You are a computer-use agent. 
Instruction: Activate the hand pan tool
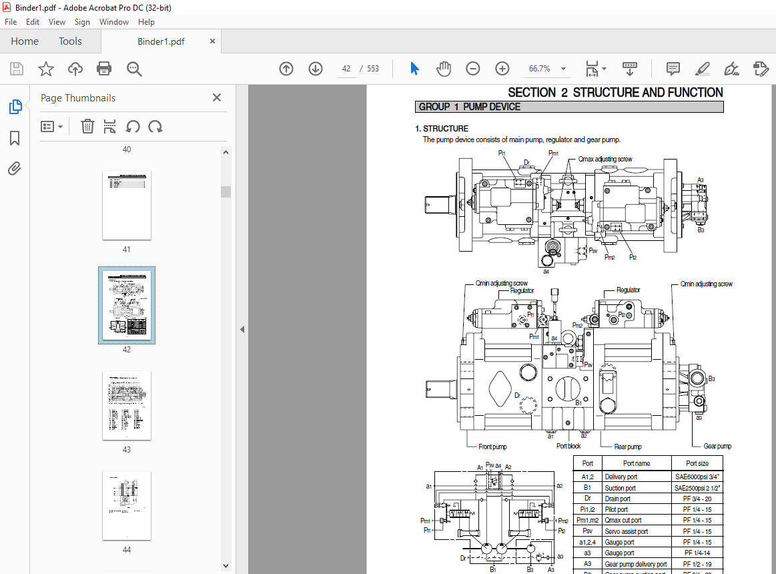tap(444, 69)
